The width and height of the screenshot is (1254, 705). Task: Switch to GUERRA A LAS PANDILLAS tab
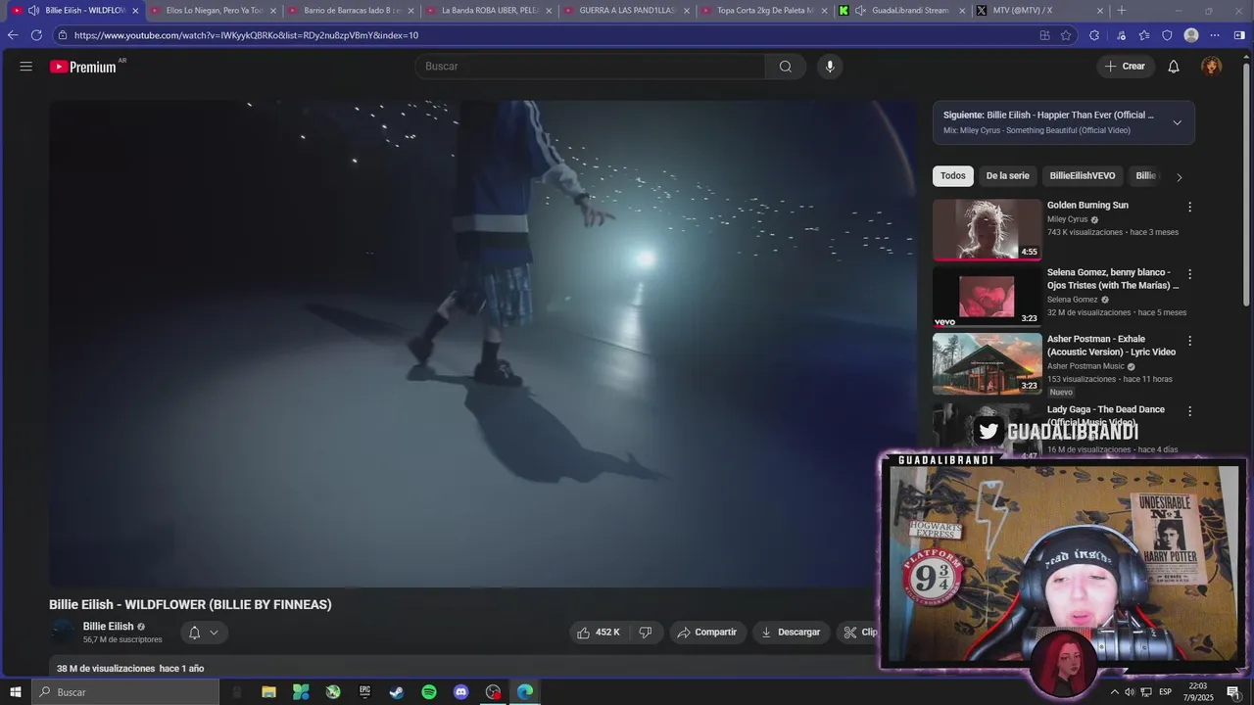625,11
